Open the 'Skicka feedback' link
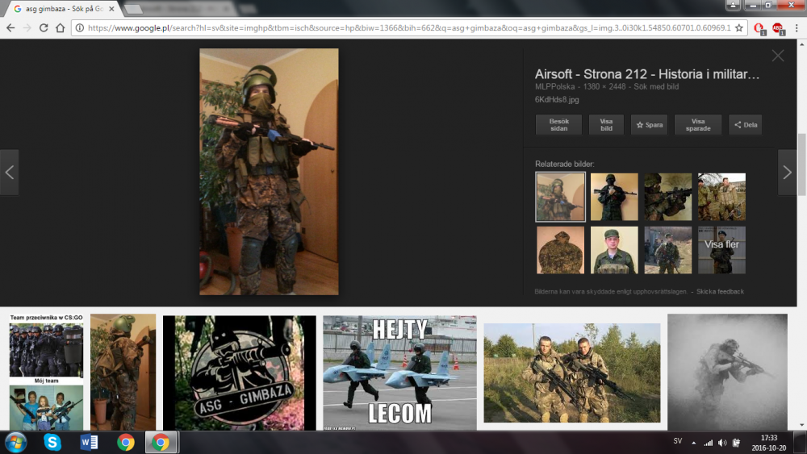Screen dimensions: 807x454 pos(720,291)
